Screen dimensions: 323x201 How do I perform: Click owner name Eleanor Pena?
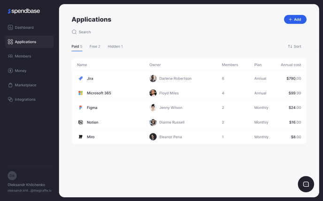(x=170, y=137)
